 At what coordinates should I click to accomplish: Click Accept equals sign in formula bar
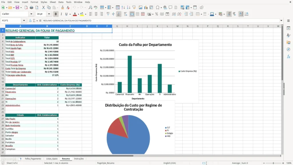tap(40, 21)
